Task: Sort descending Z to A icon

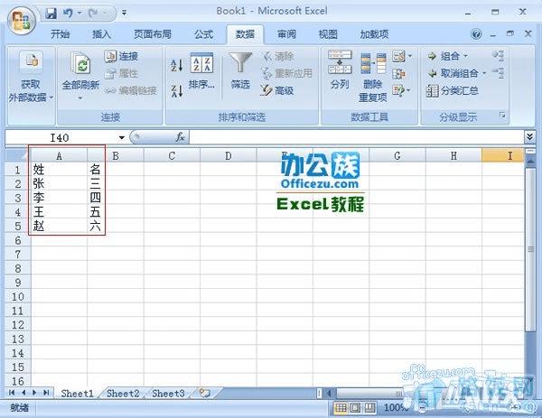Action: click(177, 91)
